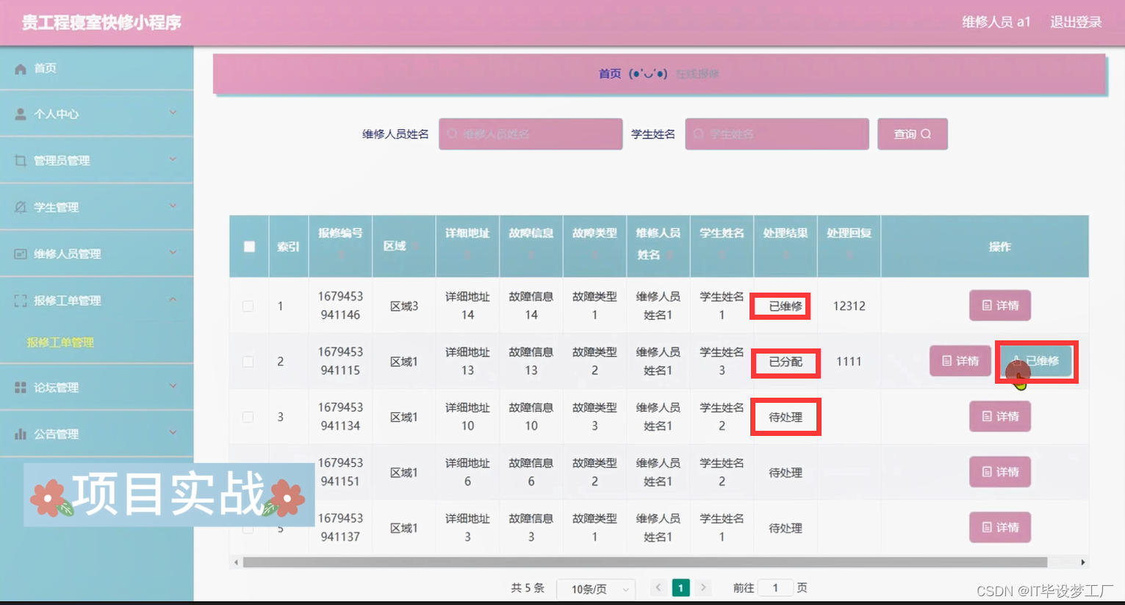This screenshot has height=605, width=1125.
Task: Click the table horizontal scrollbar thumb
Action: click(644, 562)
